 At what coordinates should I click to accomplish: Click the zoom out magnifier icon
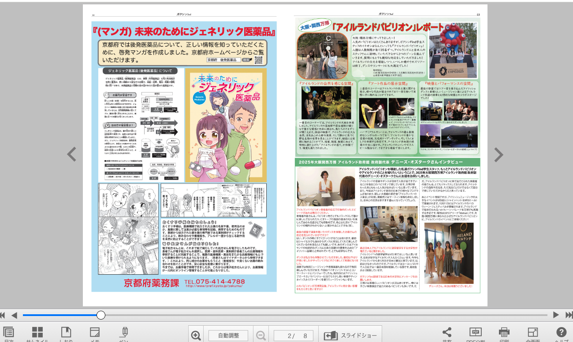pos(261,335)
